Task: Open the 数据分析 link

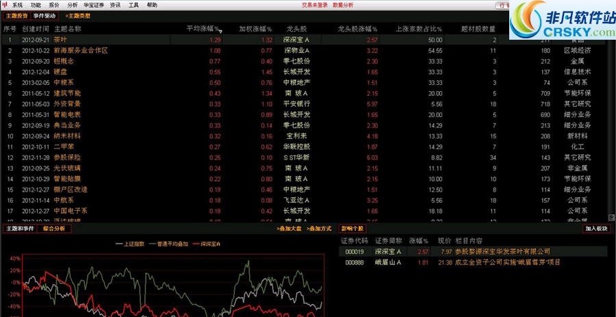Action: click(343, 5)
